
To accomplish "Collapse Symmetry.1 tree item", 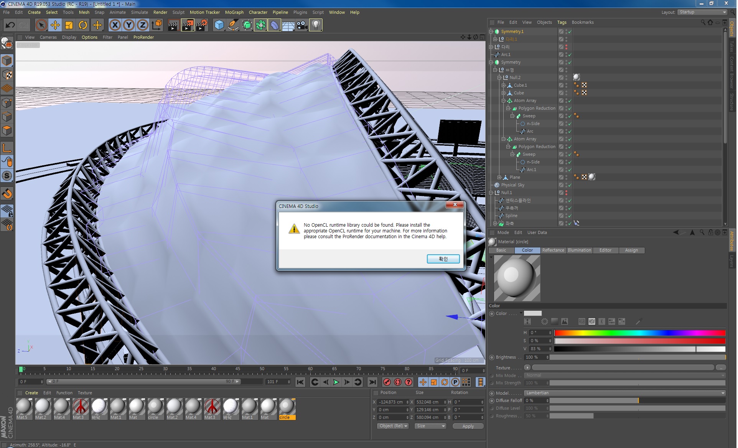I will pos(491,31).
